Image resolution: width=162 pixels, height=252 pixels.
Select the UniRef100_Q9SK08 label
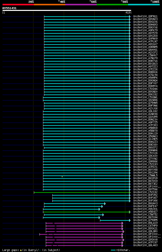[x=145, y=240]
